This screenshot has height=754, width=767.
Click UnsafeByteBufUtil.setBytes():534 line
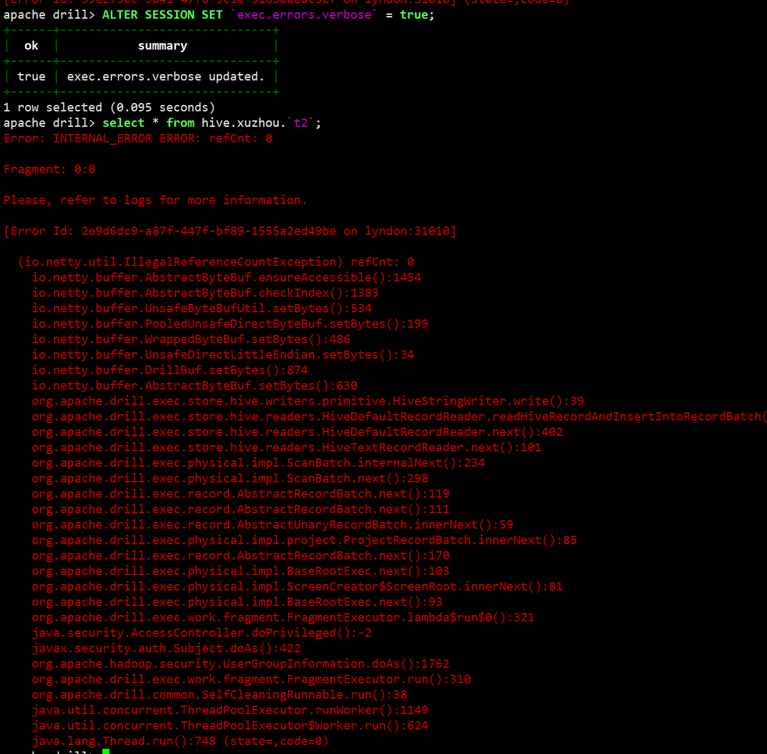(x=202, y=308)
